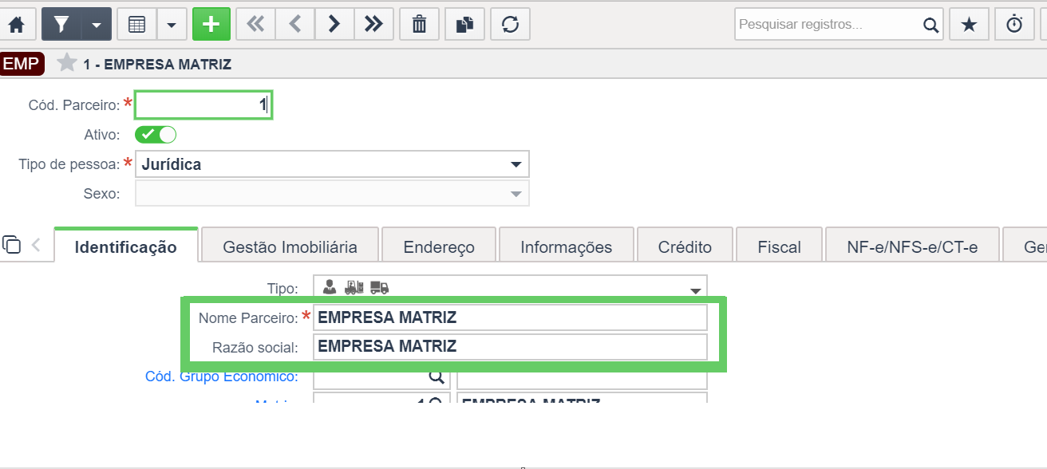Viewport: 1047px width, 469px height.
Task: Mark EMPRESA MATRIZ as favorite star
Action: click(67, 64)
